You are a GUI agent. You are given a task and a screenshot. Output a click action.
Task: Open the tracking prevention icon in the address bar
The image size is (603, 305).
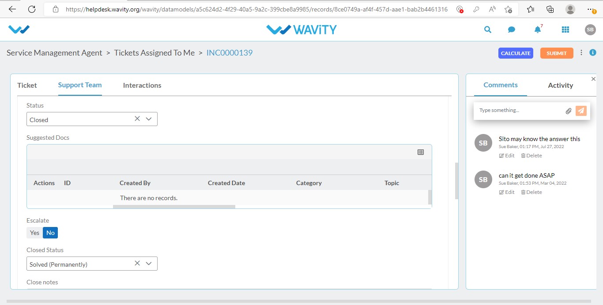pos(460,9)
